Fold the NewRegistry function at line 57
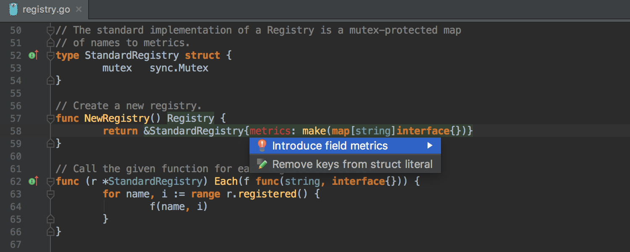Screen dimensions: 630x252 tap(50, 118)
